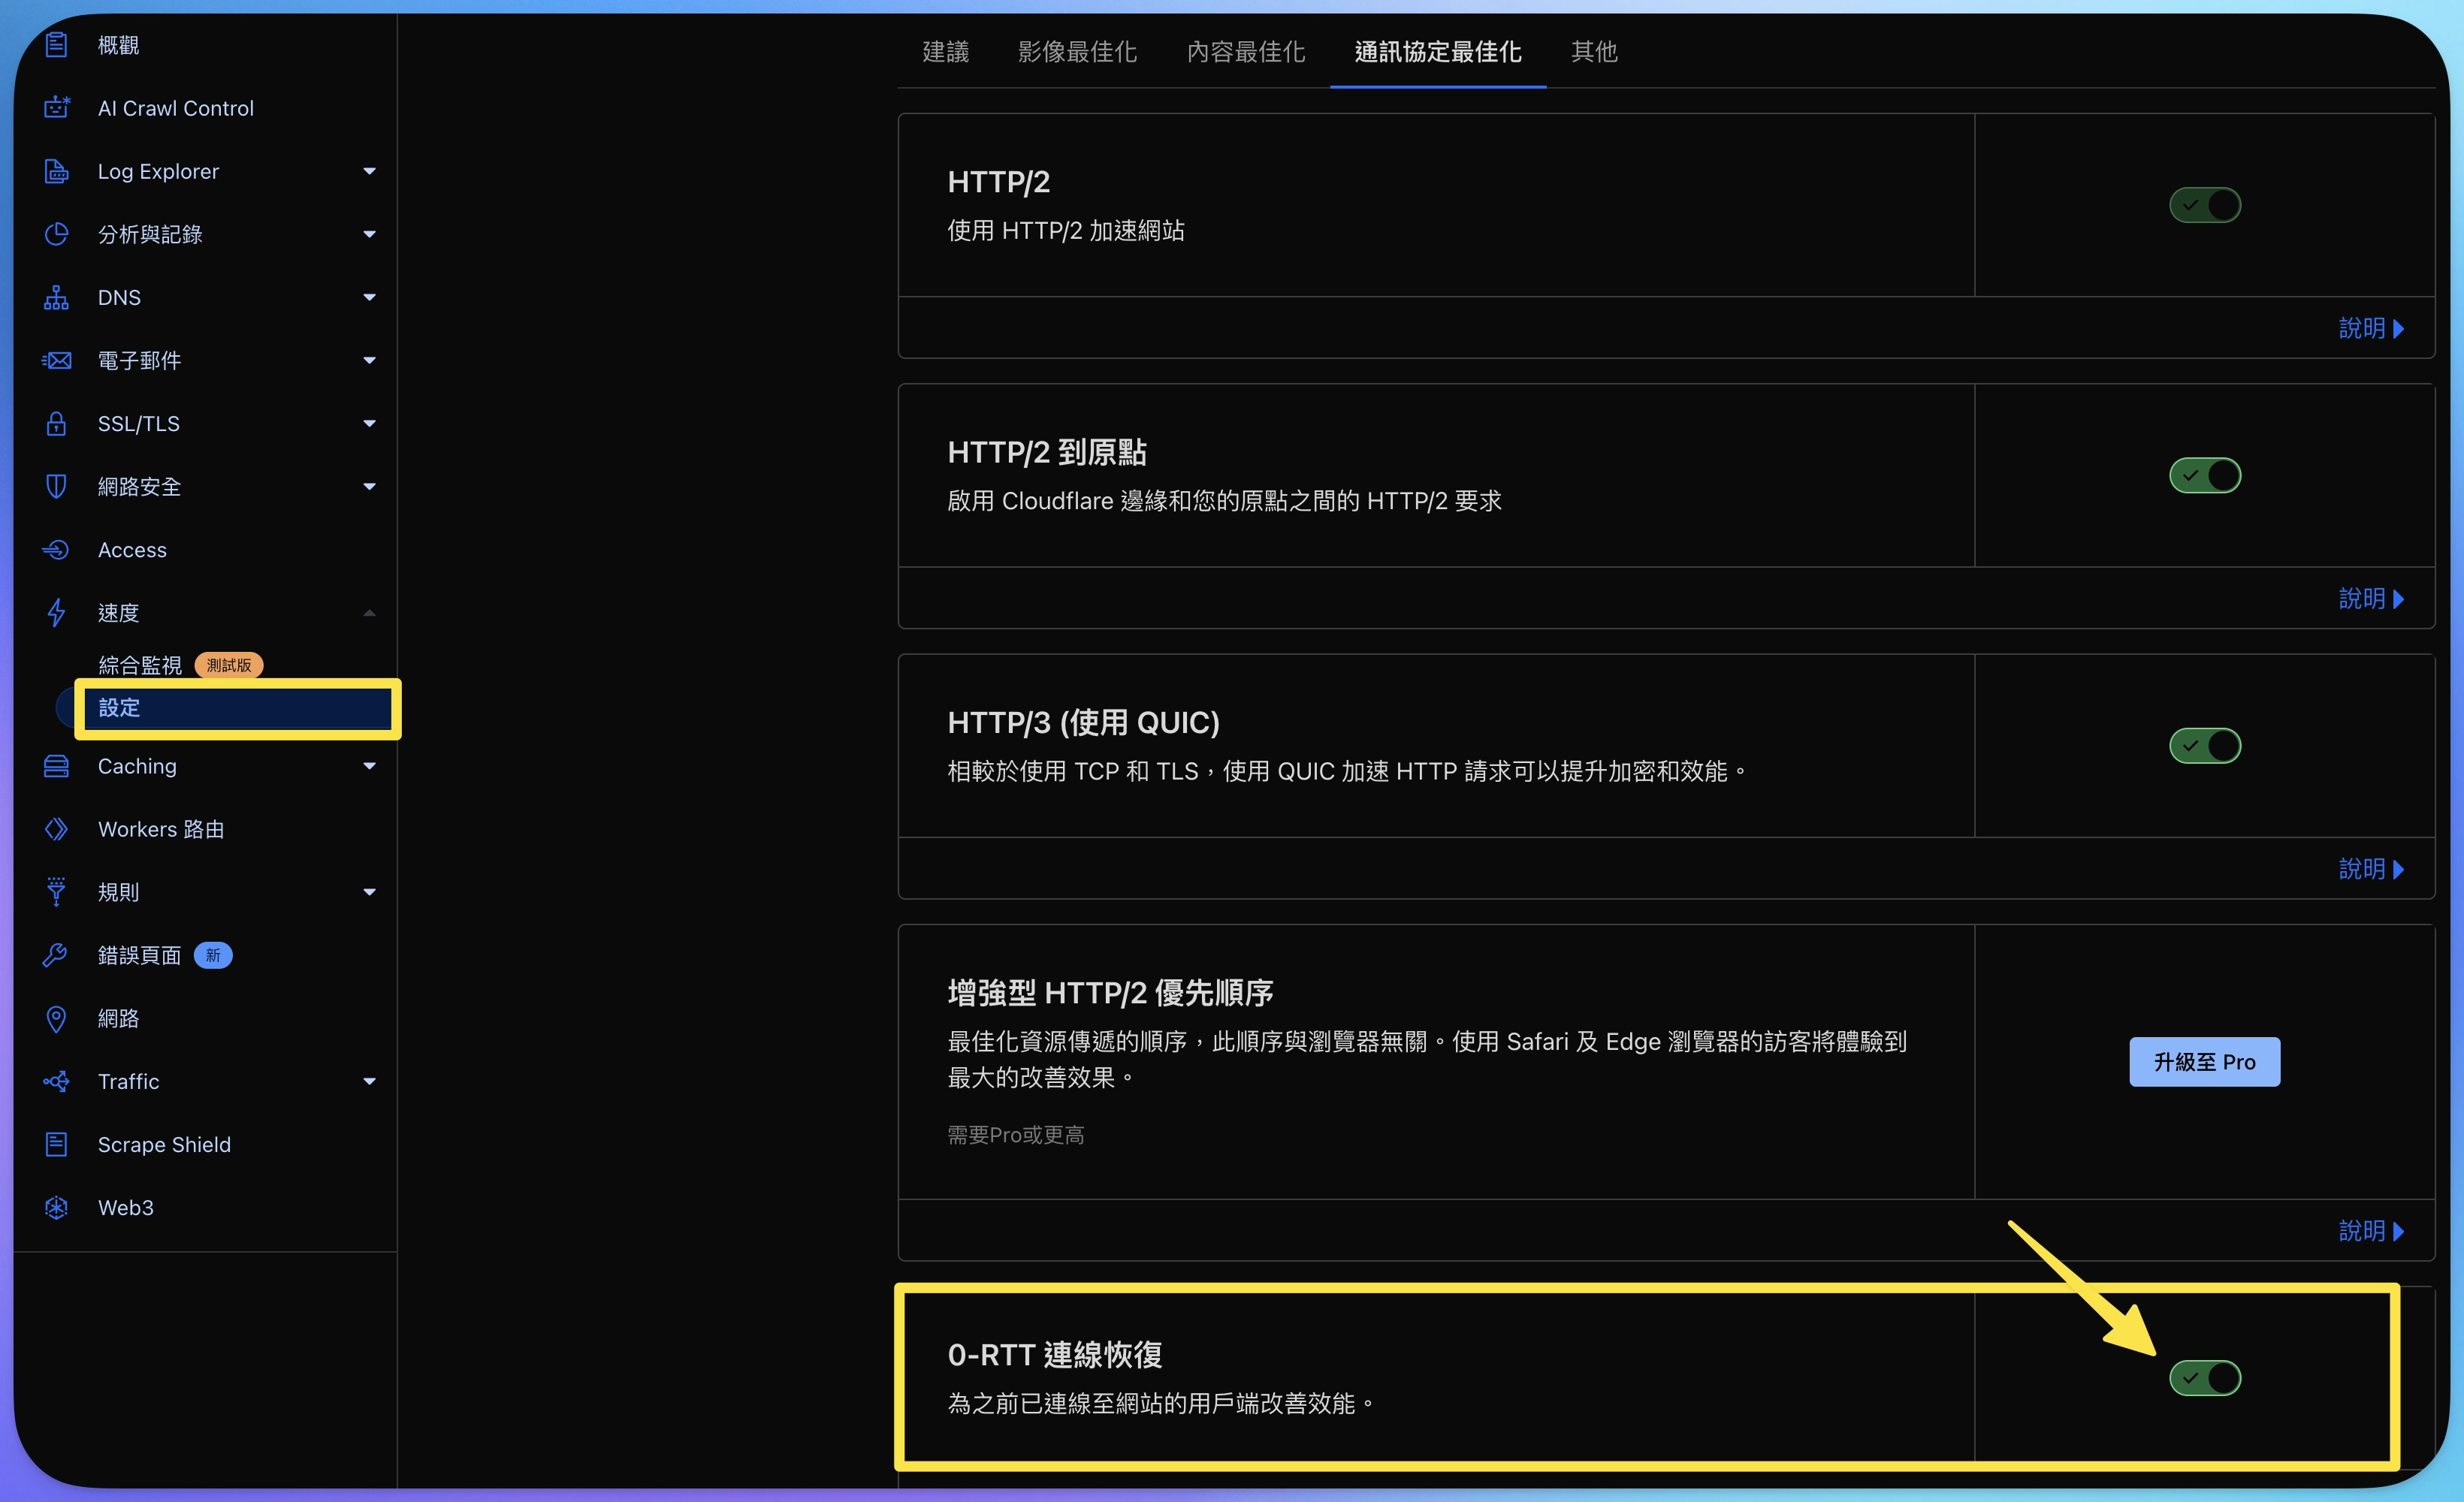Click the AI Crawl Control robot icon
The height and width of the screenshot is (1502, 2464).
[57, 108]
